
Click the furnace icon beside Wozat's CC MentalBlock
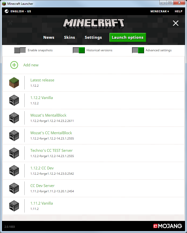pyautogui.click(x=14, y=135)
